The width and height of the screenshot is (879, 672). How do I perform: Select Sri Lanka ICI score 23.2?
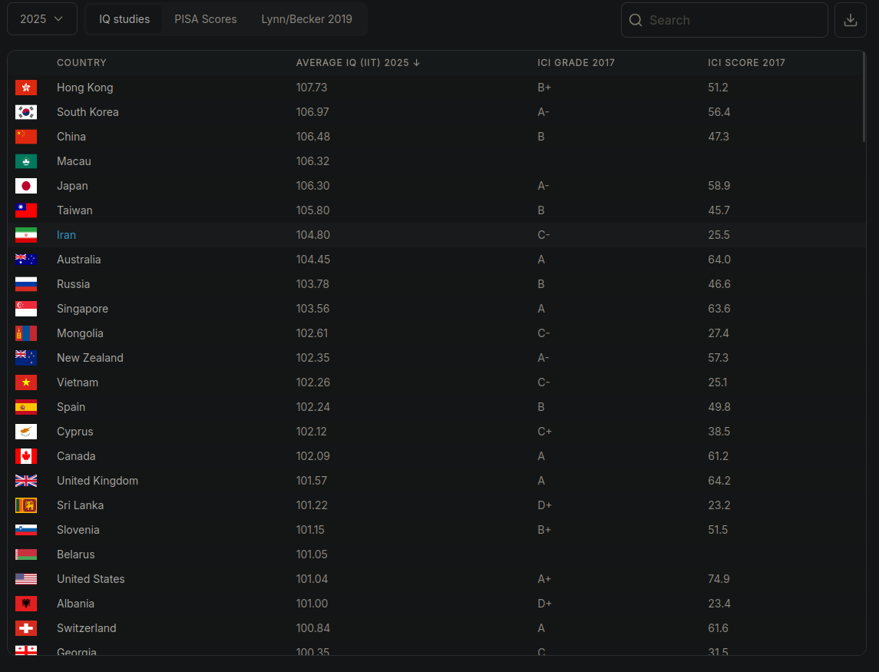[719, 505]
